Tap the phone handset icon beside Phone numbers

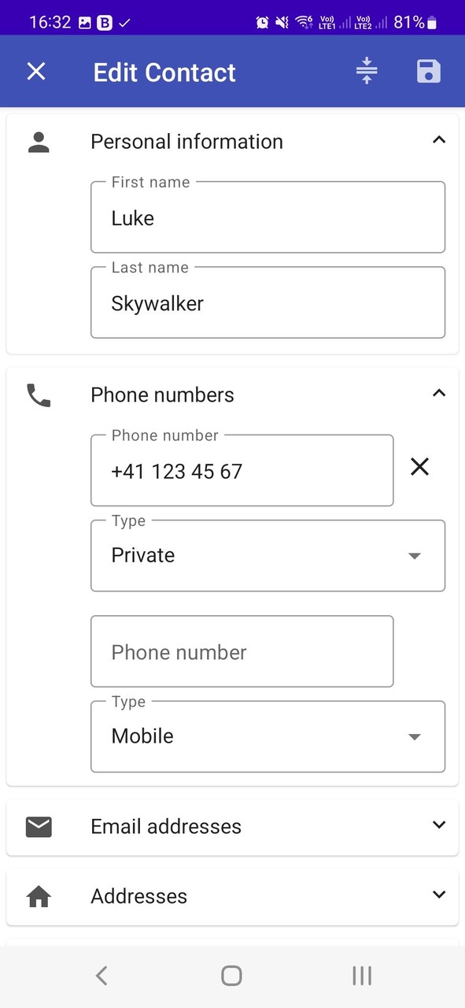[39, 395]
